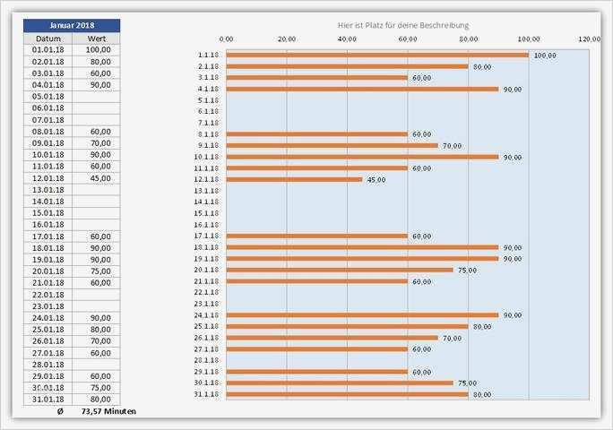Screen dimensions: 613x430
Task: Select the date cell 19.01.18
Action: point(48,260)
